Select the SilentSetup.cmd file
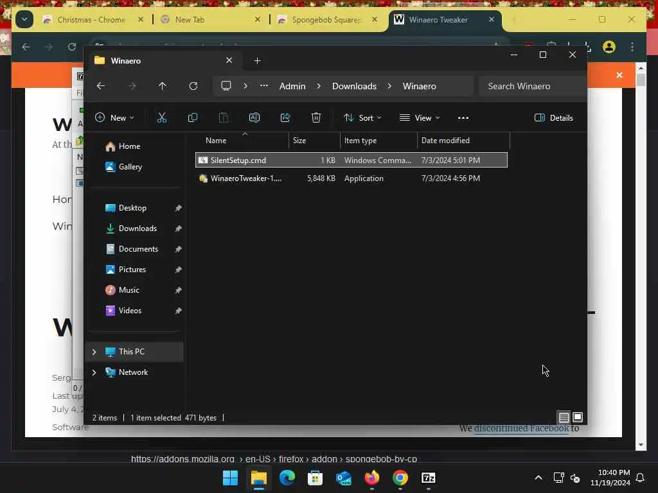This screenshot has height=493, width=658. (351, 160)
